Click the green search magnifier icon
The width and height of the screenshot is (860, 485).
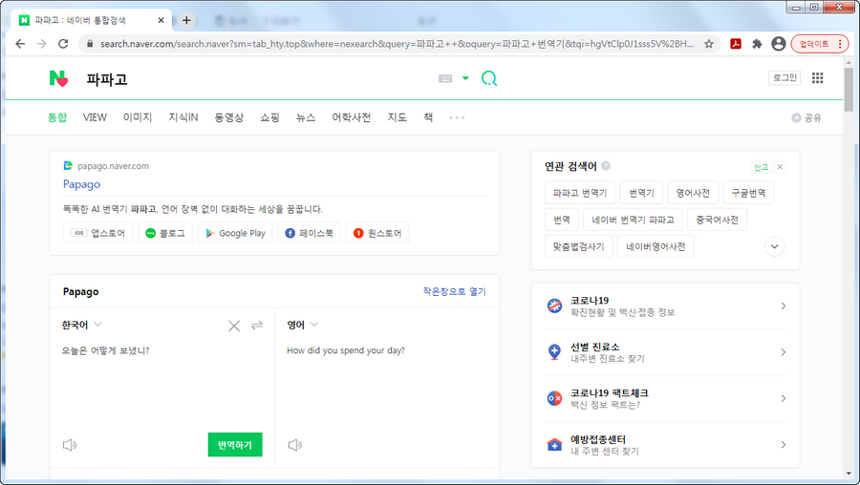[489, 78]
